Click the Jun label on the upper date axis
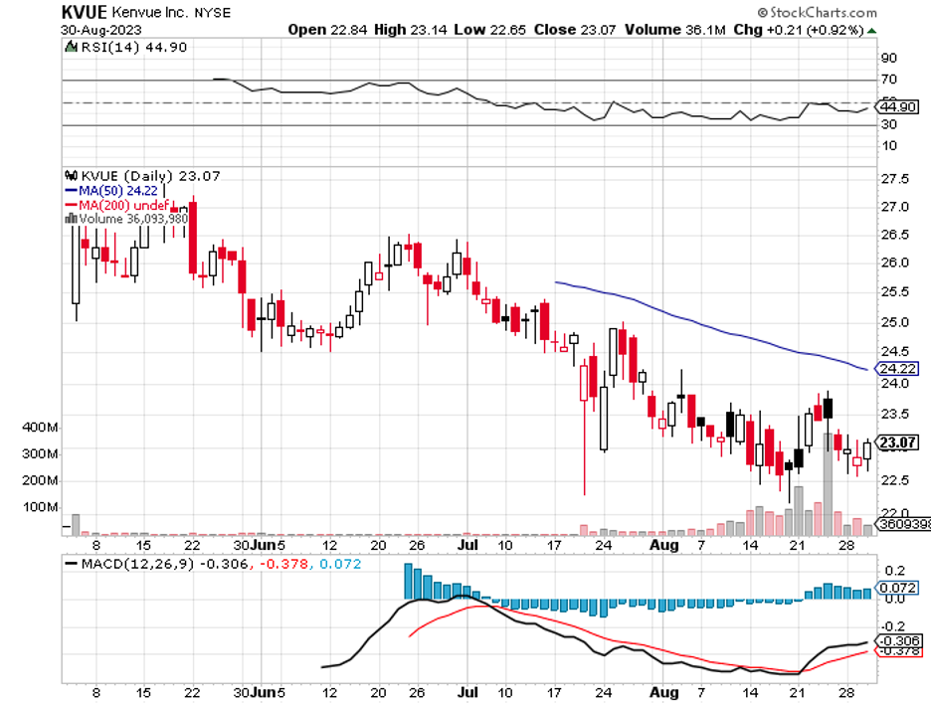The image size is (931, 704). click(x=263, y=545)
